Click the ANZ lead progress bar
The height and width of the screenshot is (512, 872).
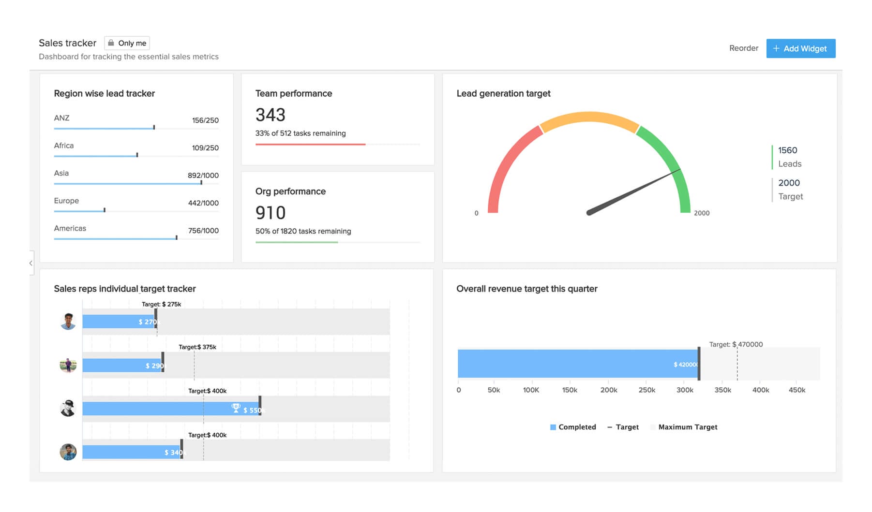click(x=104, y=128)
